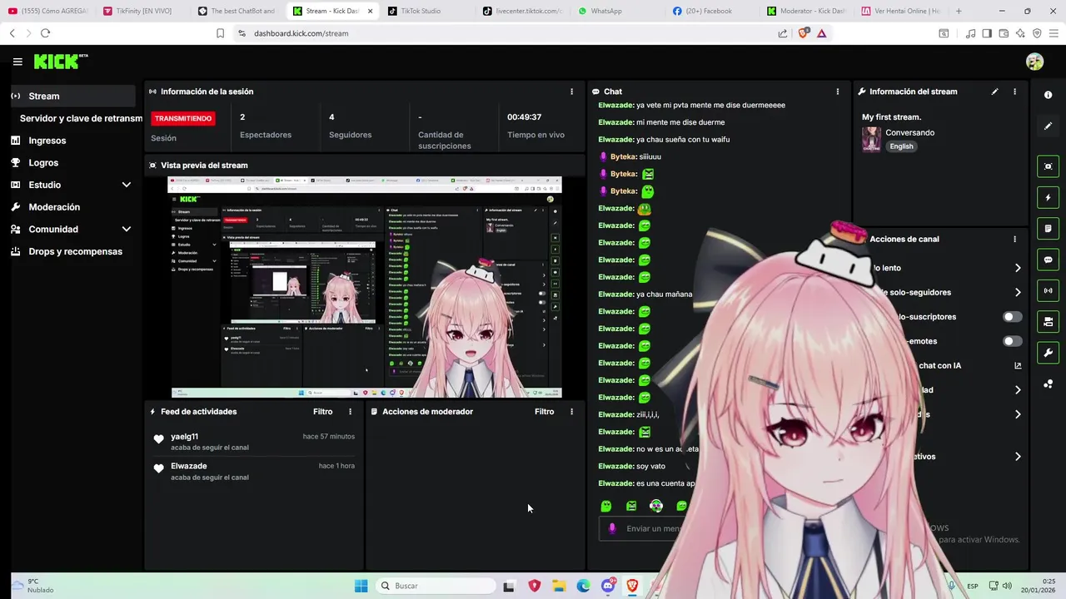Toggle the lightning bolt panel icon in right sidebar
This screenshot has height=599, width=1066.
tap(1048, 197)
